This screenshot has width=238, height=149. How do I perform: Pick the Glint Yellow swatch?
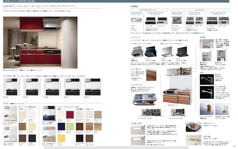click(61, 138)
